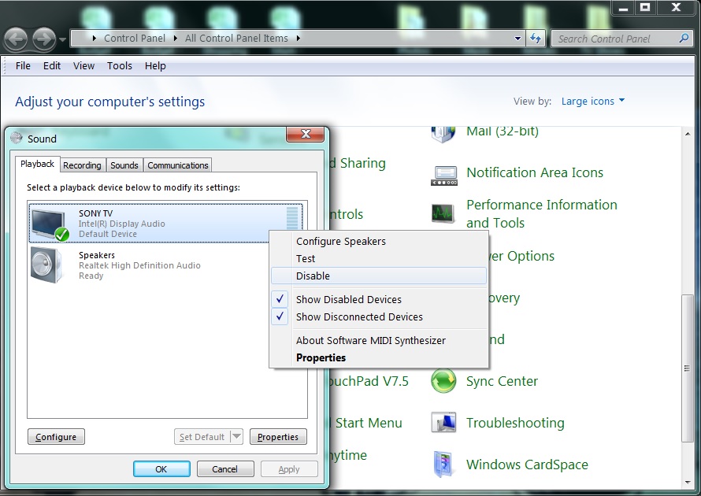Open Notification Area Icons applet
Viewport: 701px width, 496px height.
click(443, 173)
